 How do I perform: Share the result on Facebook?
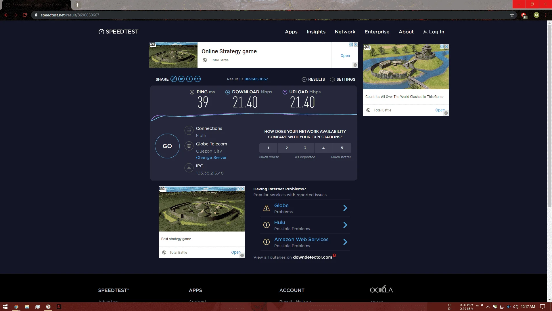[189, 79]
